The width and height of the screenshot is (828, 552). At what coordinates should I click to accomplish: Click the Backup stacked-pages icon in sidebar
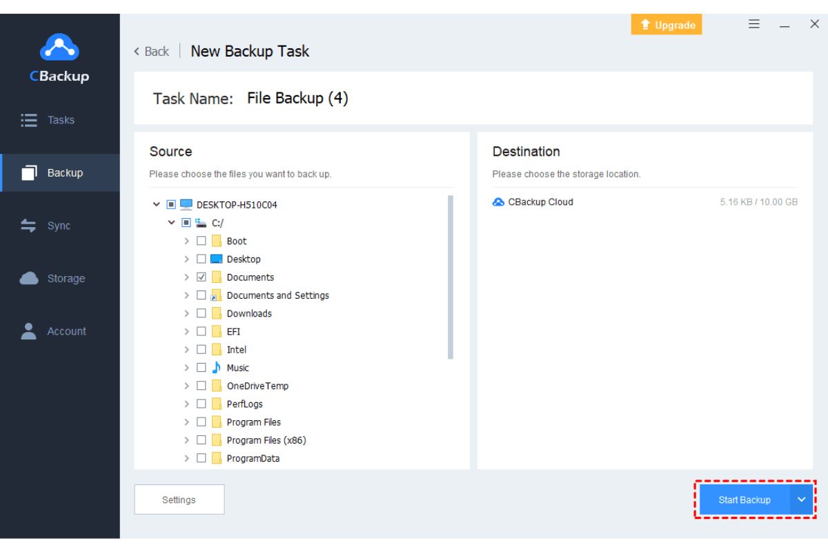tap(29, 173)
